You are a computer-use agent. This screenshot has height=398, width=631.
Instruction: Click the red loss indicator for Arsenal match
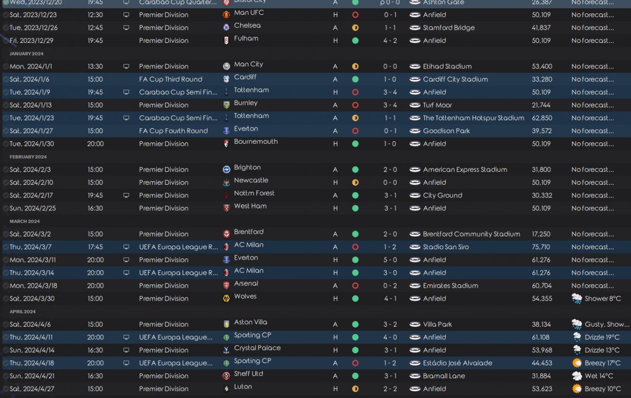pyautogui.click(x=355, y=286)
